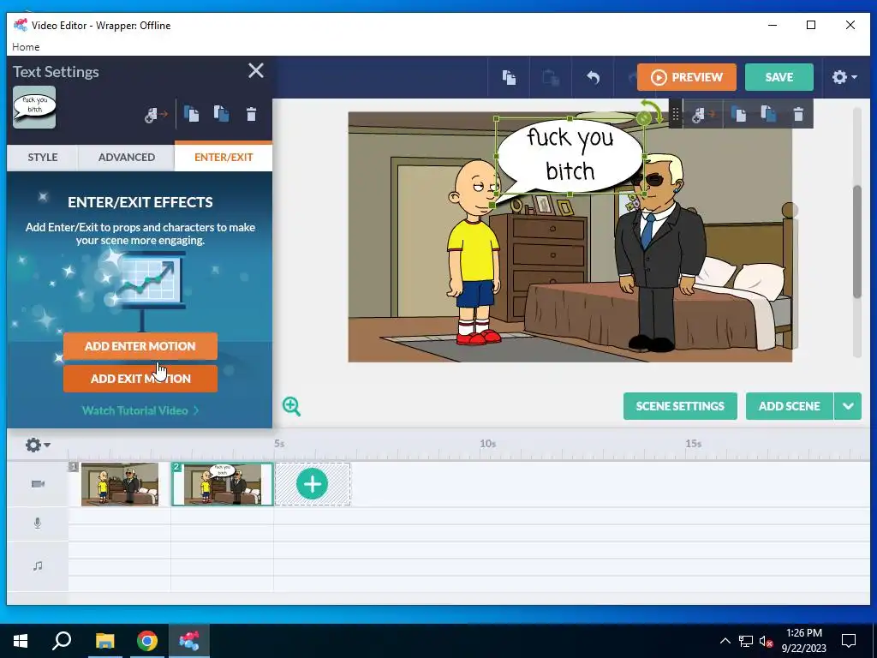Open SCENE SETTINGS
877x658 pixels.
680,406
